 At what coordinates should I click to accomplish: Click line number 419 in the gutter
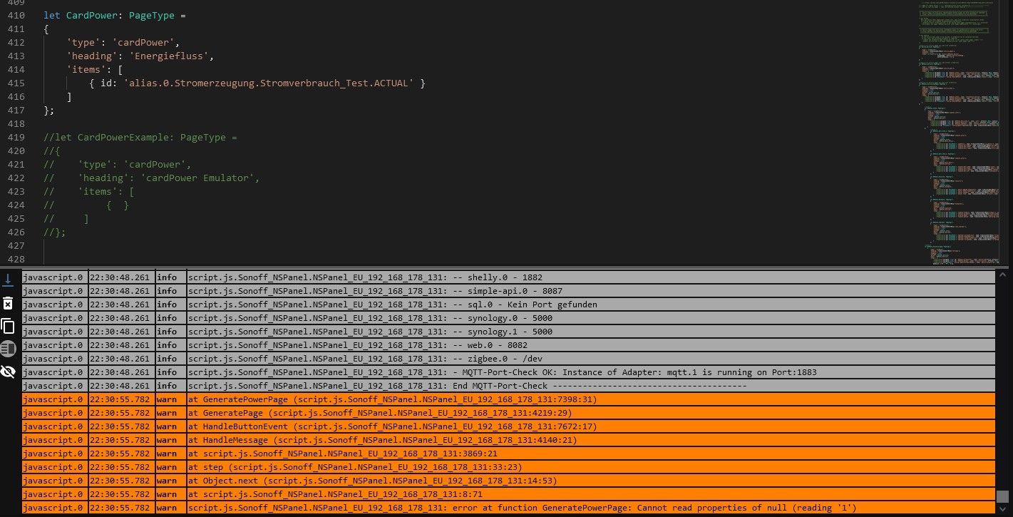[x=16, y=137]
